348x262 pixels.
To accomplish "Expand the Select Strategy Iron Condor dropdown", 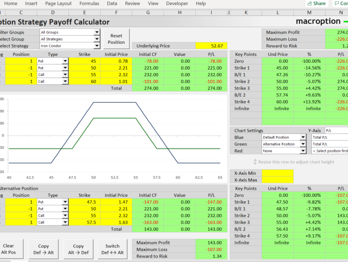I will (x=97, y=46).
